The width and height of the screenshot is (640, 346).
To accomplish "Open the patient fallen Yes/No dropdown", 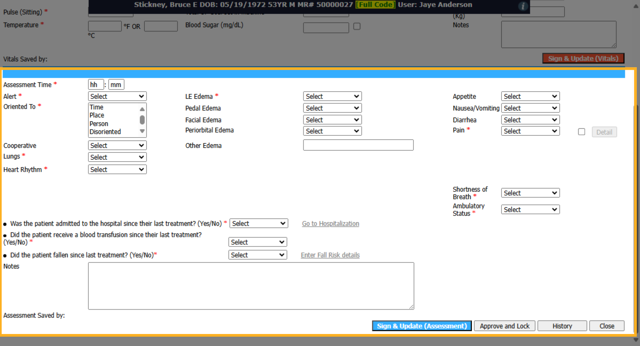I will (258, 255).
